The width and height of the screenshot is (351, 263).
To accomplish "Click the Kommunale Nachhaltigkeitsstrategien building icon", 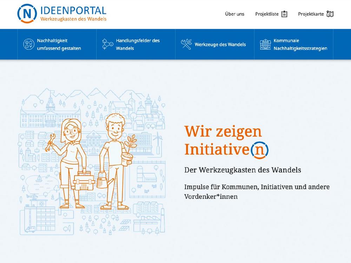I will pyautogui.click(x=265, y=44).
